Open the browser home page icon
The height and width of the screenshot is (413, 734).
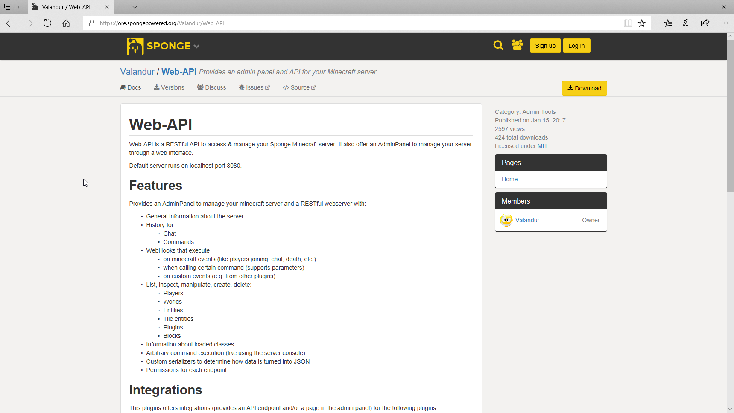tap(66, 23)
